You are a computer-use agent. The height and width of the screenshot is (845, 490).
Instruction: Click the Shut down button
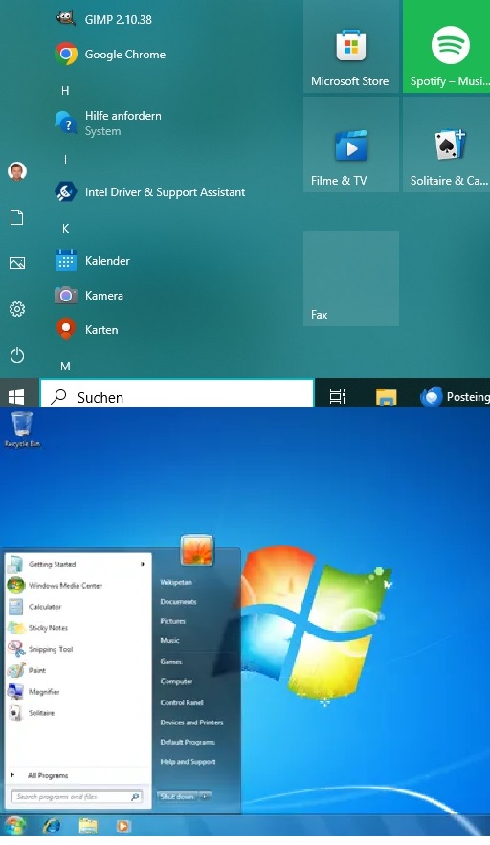pos(177,796)
